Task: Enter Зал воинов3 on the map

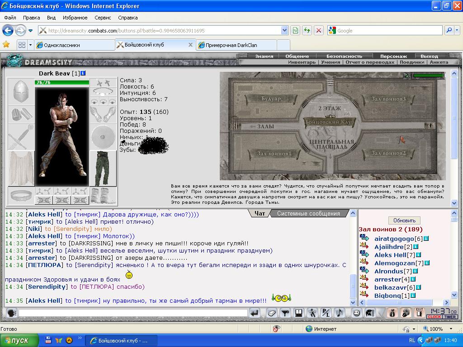Action: click(388, 99)
